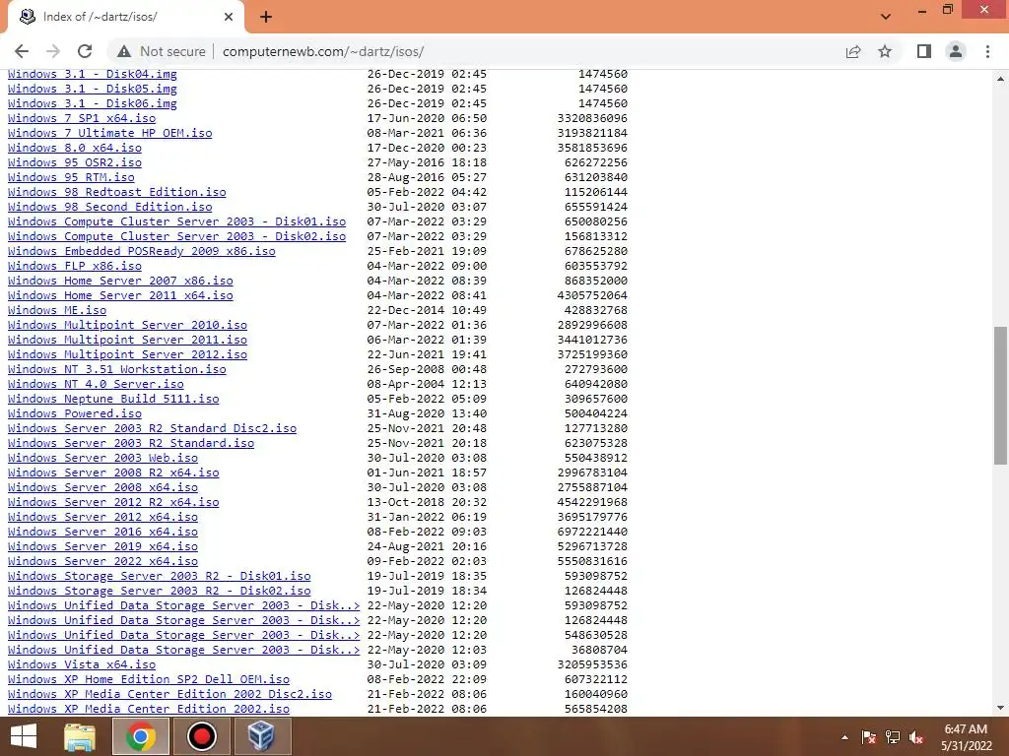The image size is (1009, 756).
Task: Click the network tray icon
Action: (x=893, y=737)
